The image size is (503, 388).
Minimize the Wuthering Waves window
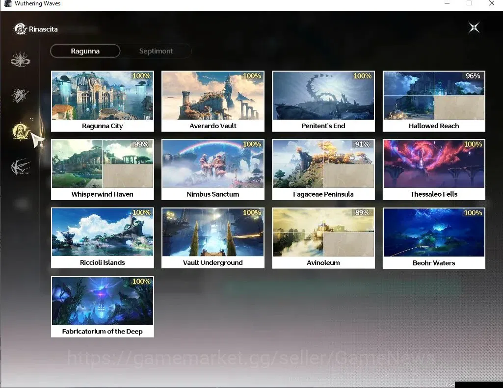coord(447,3)
